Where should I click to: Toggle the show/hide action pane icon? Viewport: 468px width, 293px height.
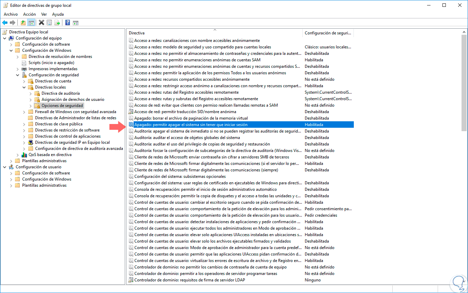[x=76, y=23]
